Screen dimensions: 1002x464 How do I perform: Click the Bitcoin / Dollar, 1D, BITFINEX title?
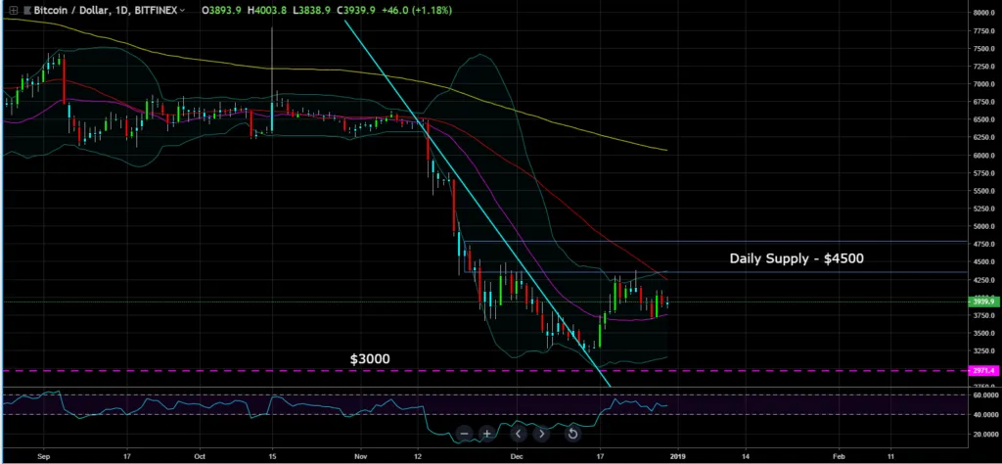[x=106, y=10]
